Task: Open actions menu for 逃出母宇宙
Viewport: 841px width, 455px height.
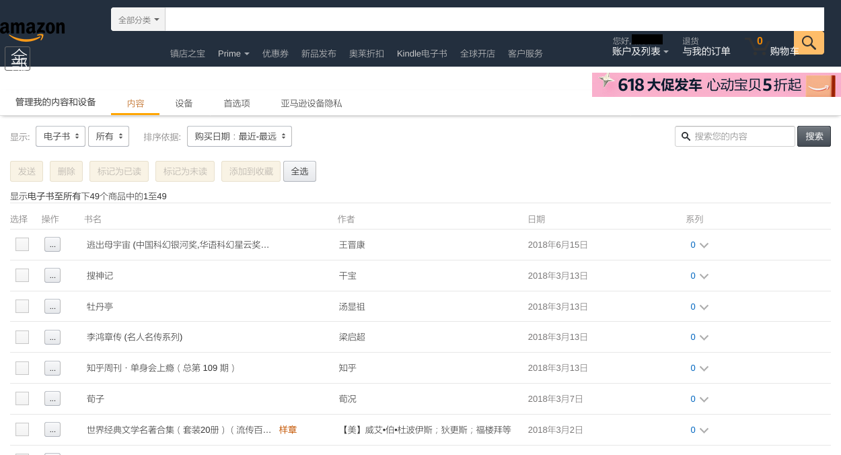Action: pyautogui.click(x=52, y=244)
